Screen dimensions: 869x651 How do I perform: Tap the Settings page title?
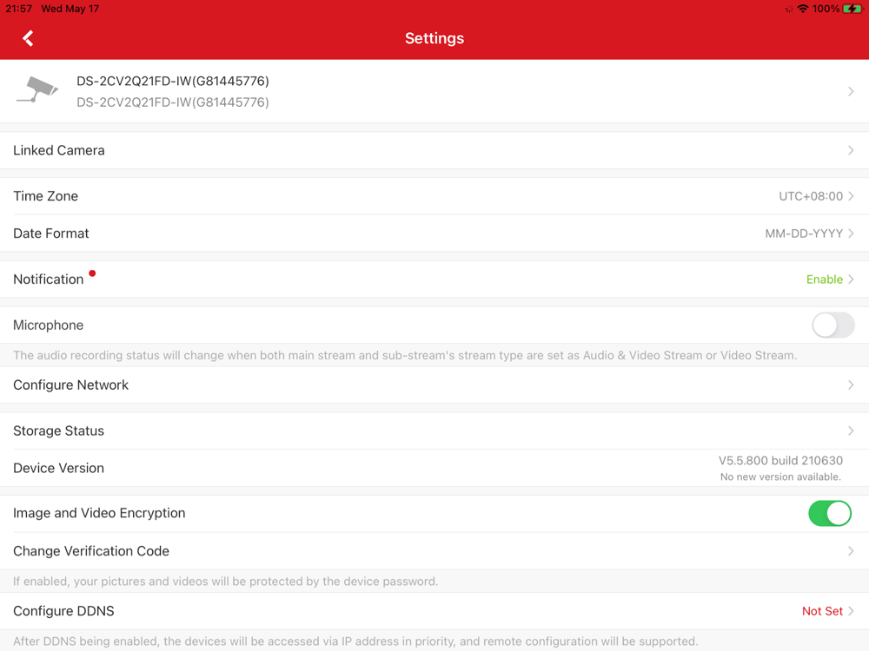[434, 38]
